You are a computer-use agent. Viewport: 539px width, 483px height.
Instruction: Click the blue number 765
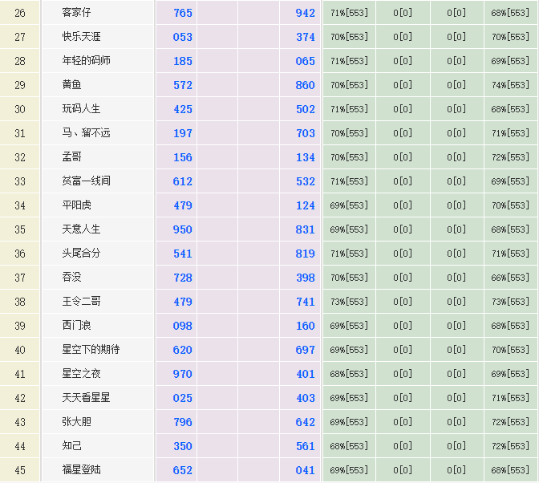(183, 13)
